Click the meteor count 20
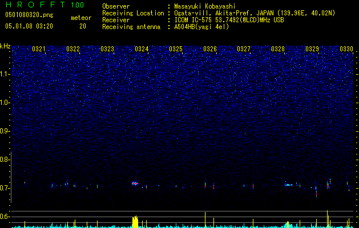Image resolution: width=359 pixels, height=228 pixels. point(83,26)
